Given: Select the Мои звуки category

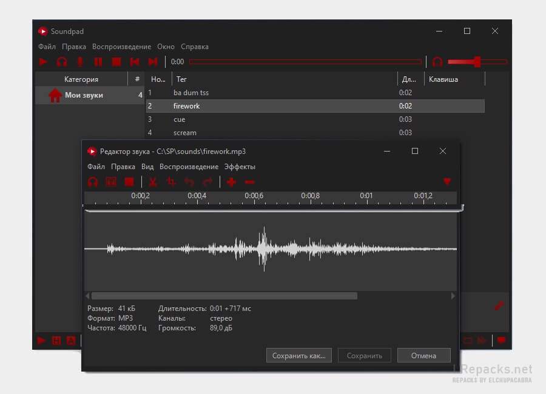Looking at the screenshot, I should pyautogui.click(x=90, y=95).
